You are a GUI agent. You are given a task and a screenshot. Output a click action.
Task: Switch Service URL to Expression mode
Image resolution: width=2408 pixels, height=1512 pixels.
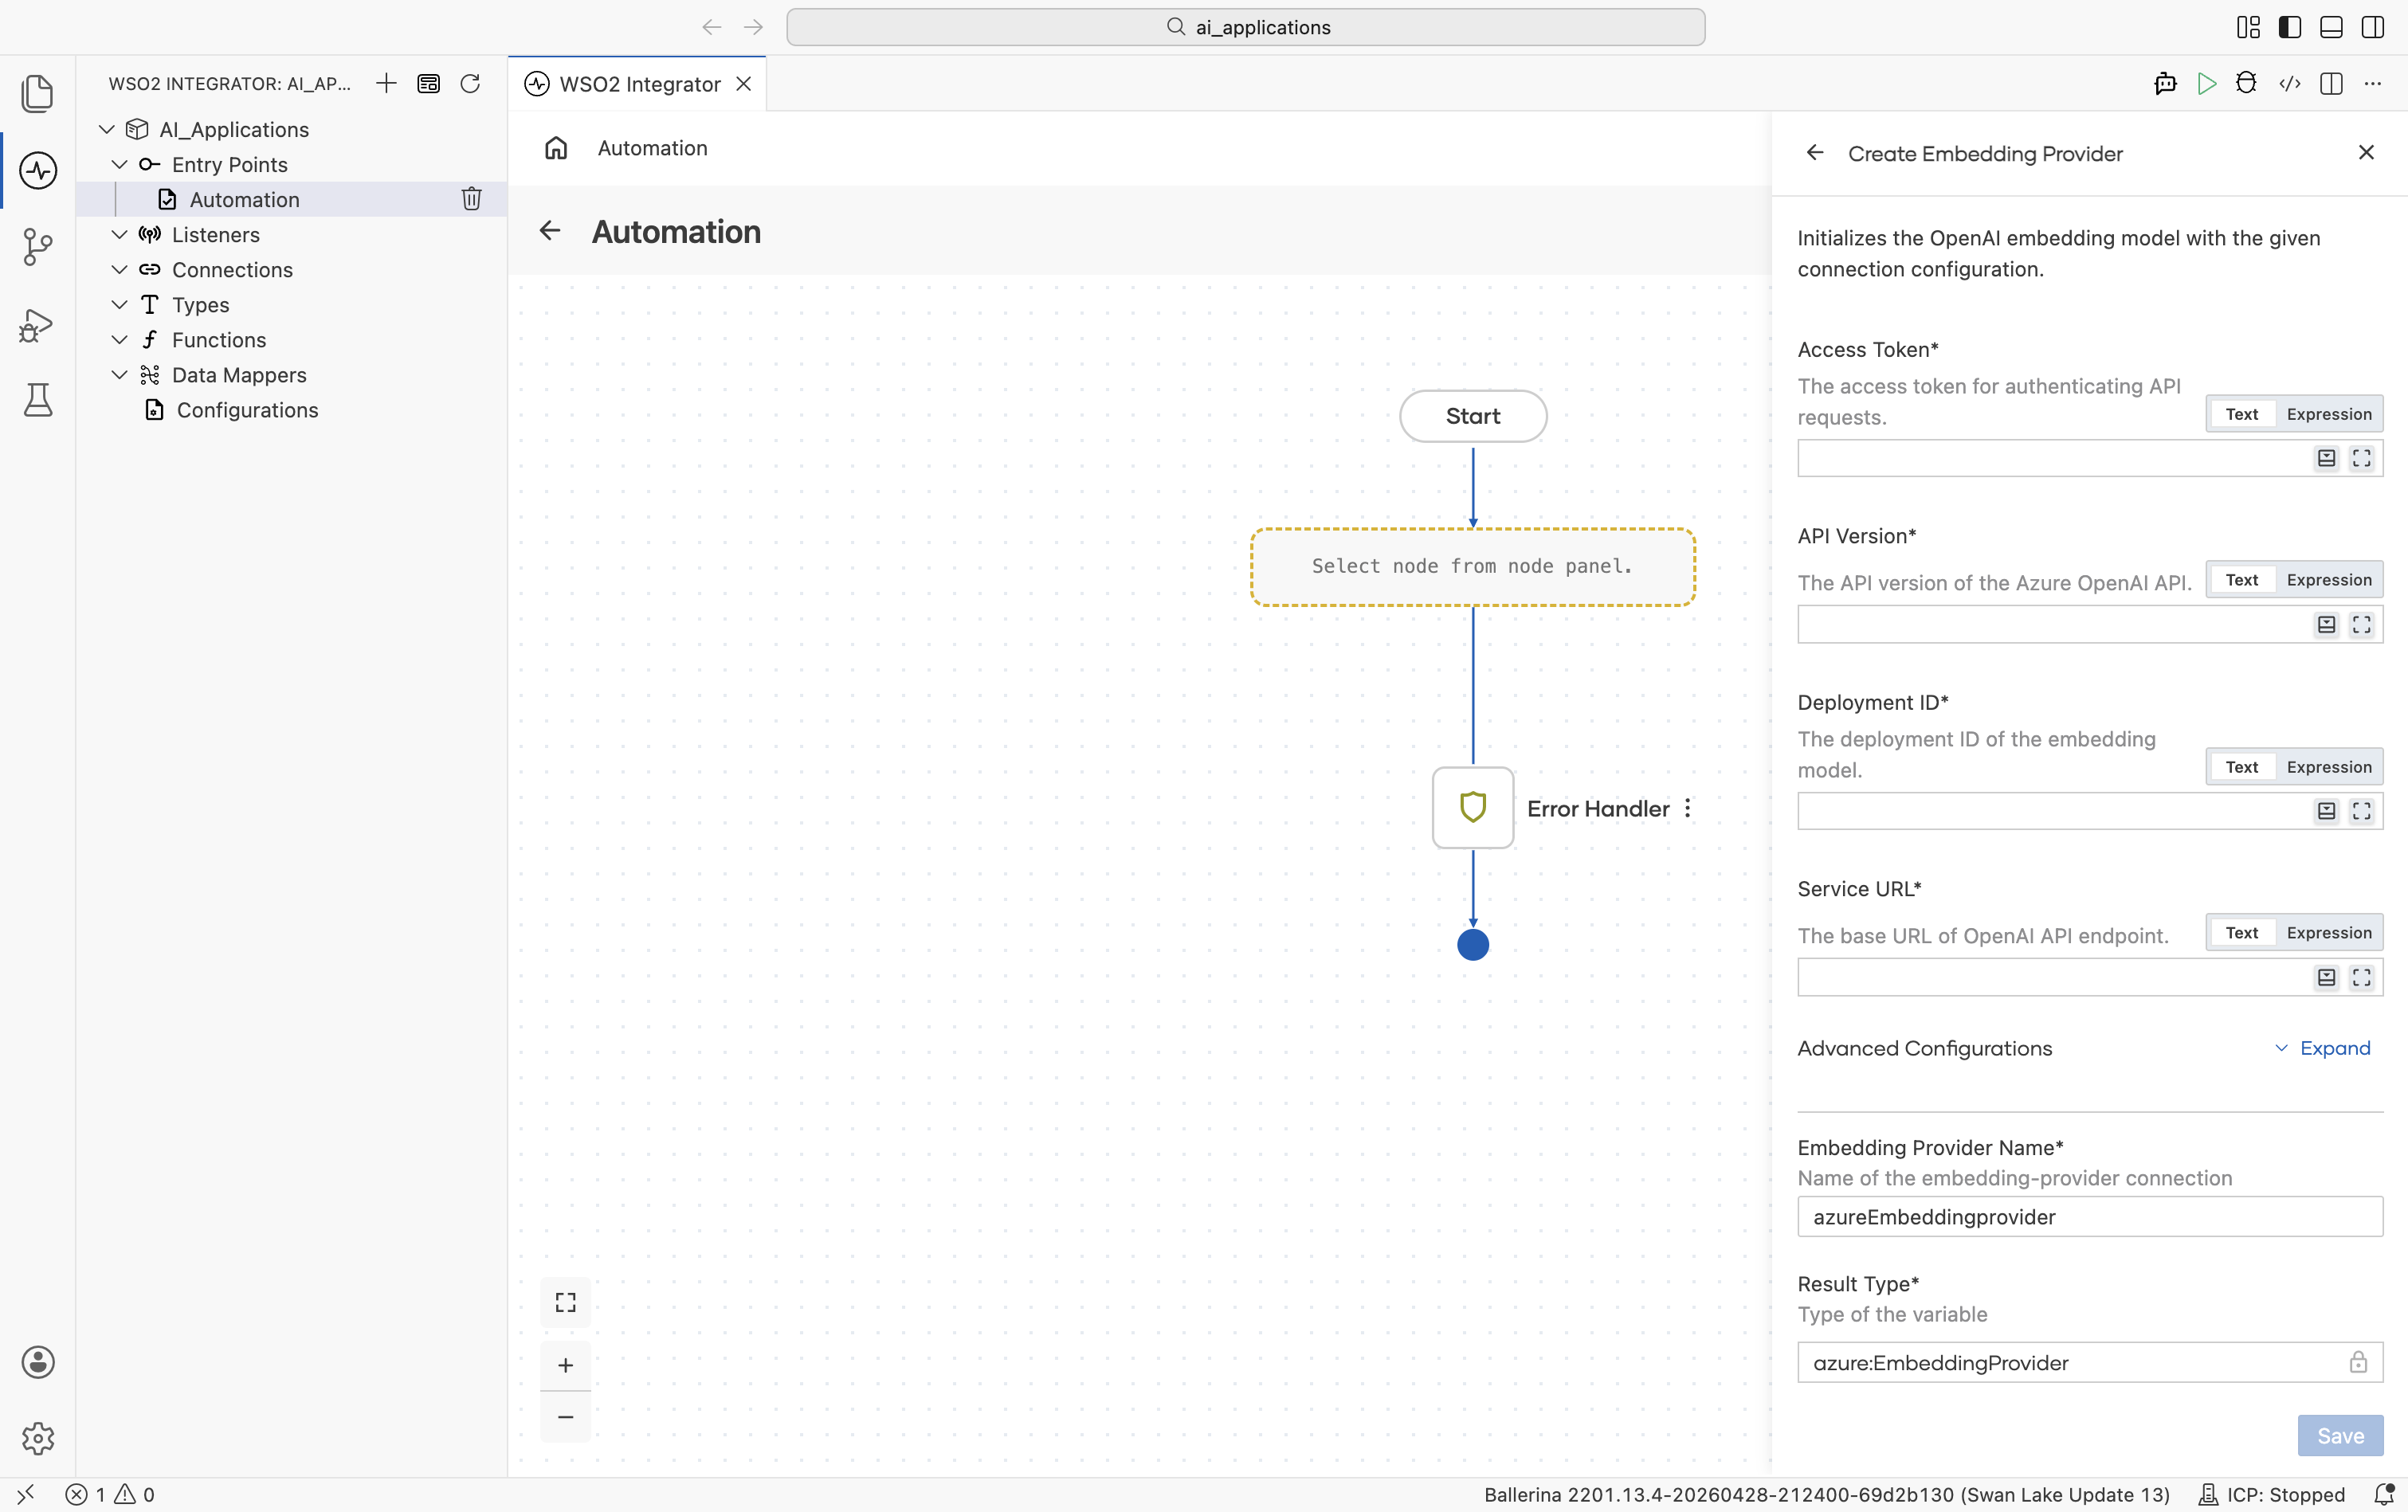(2329, 933)
